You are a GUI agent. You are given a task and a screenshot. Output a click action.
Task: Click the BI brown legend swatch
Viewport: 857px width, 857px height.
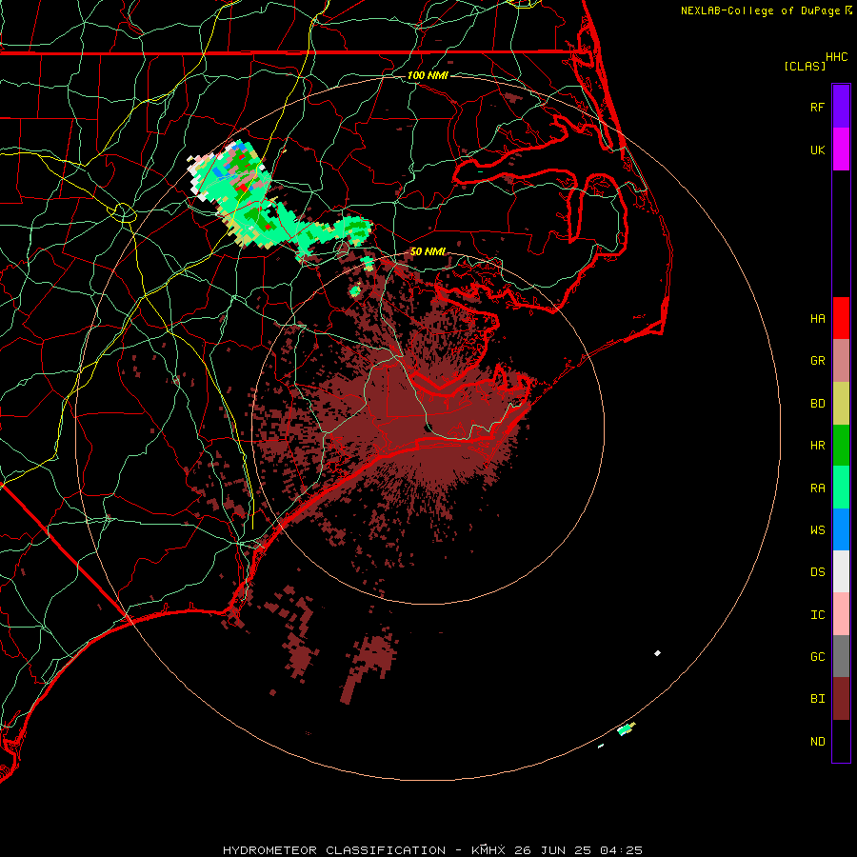coord(841,699)
